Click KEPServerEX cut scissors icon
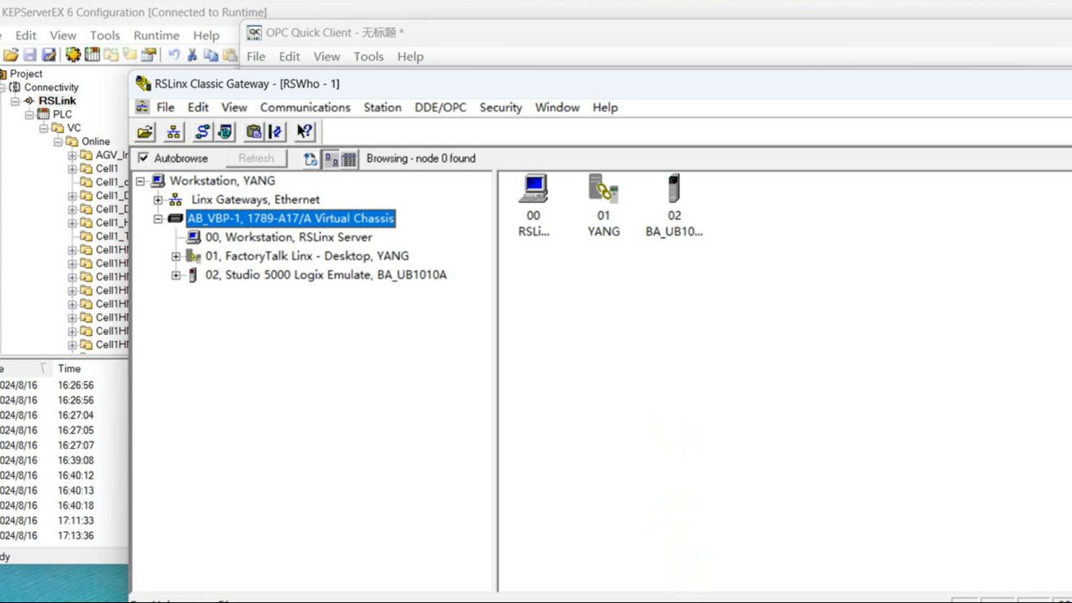This screenshot has width=1072, height=603. click(192, 55)
